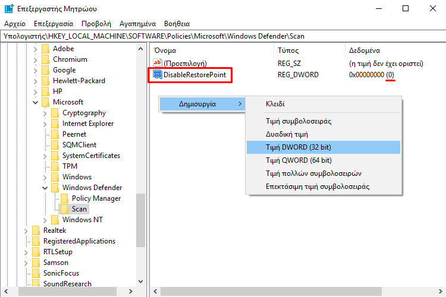Click the 0x00000000 (0) data cell

tap(372, 75)
